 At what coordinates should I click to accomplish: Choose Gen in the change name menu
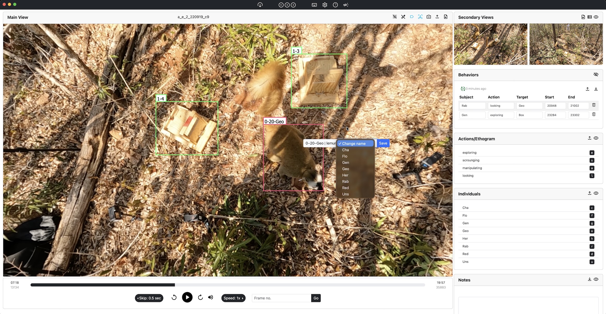345,162
